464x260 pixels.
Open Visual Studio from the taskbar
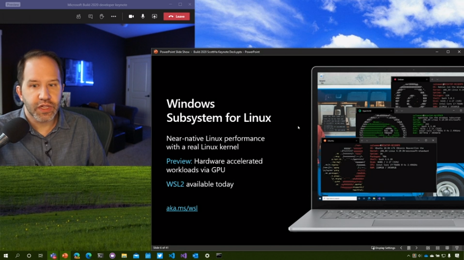tap(183, 256)
